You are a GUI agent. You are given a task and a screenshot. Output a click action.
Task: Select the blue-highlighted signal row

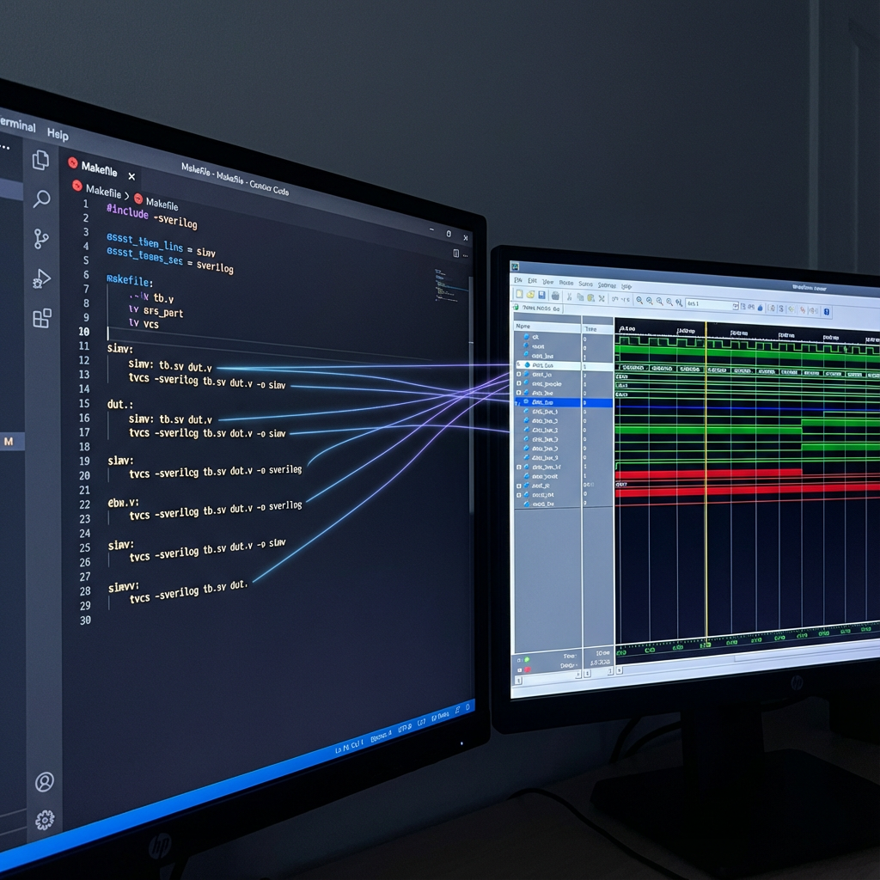coord(564,402)
